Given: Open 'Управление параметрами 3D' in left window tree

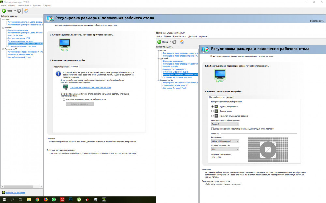Looking at the screenshot, I should pyautogui.click(x=20, y=55).
